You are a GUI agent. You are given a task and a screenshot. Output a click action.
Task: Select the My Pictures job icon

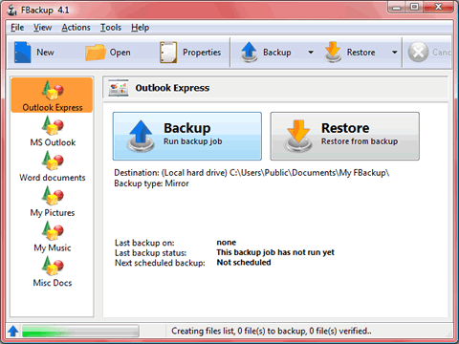coord(53,195)
